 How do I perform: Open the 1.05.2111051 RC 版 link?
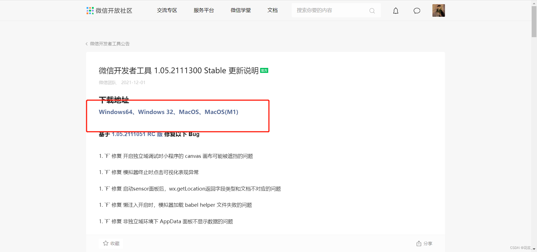137,134
